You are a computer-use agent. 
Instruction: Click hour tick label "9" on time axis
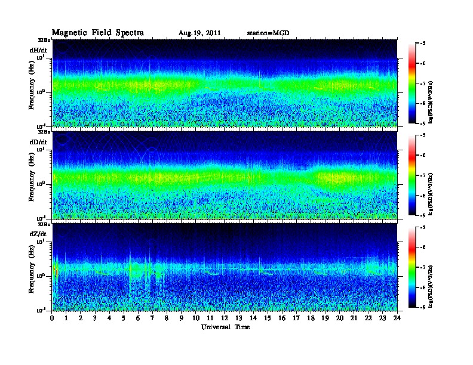(x=182, y=318)
